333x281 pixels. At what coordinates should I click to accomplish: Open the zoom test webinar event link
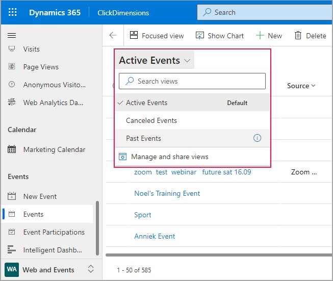pos(192,172)
